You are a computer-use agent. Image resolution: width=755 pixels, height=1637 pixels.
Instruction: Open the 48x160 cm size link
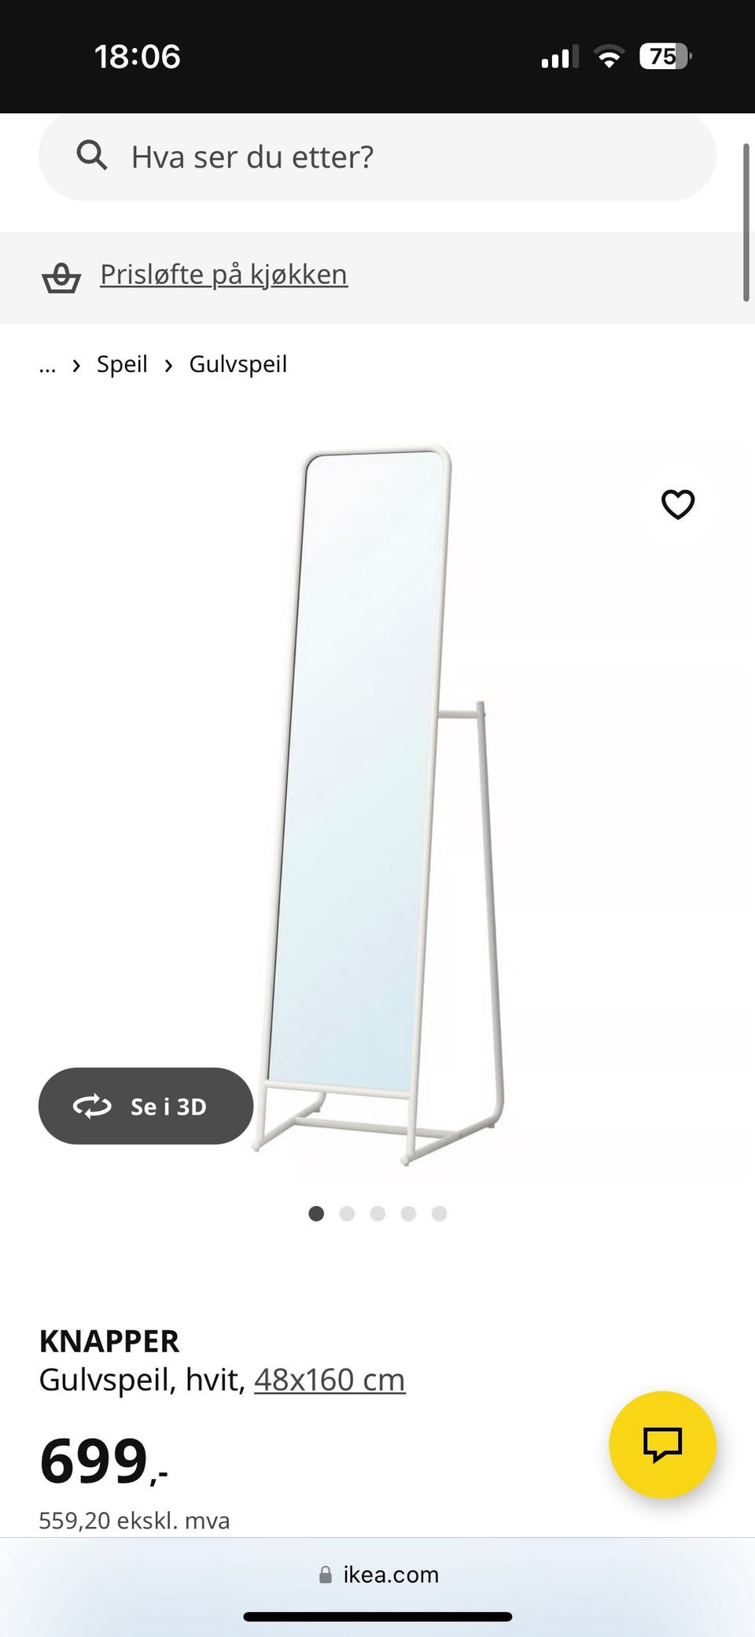pyautogui.click(x=330, y=1380)
